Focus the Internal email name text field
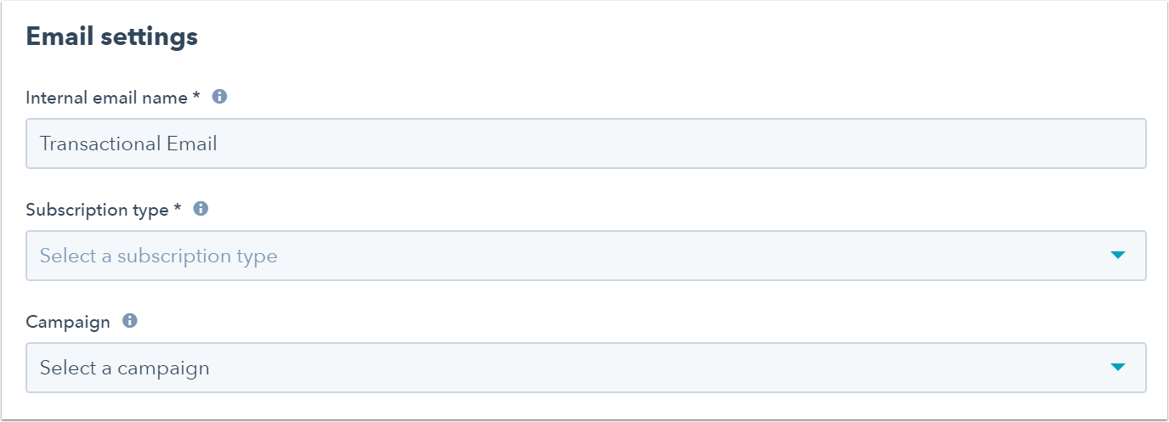This screenshot has height=422, width=1169. 586,143
